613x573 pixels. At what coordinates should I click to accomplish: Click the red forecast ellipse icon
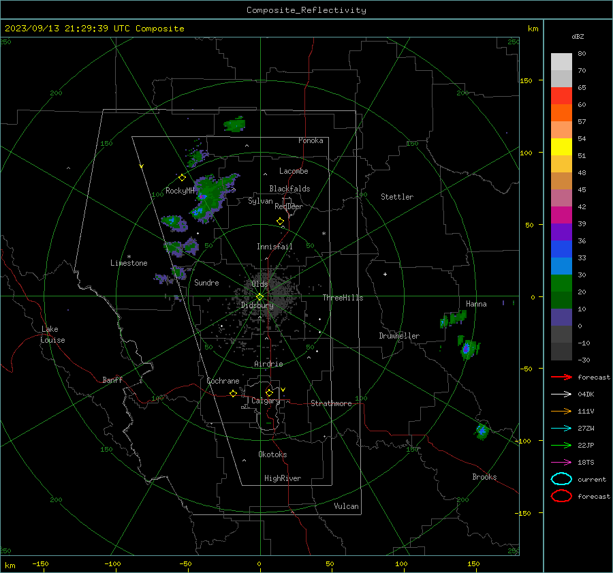coord(561,496)
